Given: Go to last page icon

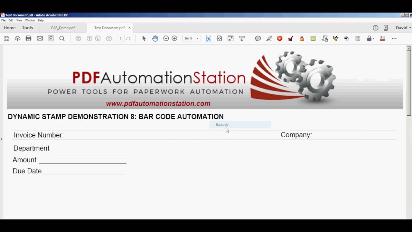Looking at the screenshot, I should point(109,38).
